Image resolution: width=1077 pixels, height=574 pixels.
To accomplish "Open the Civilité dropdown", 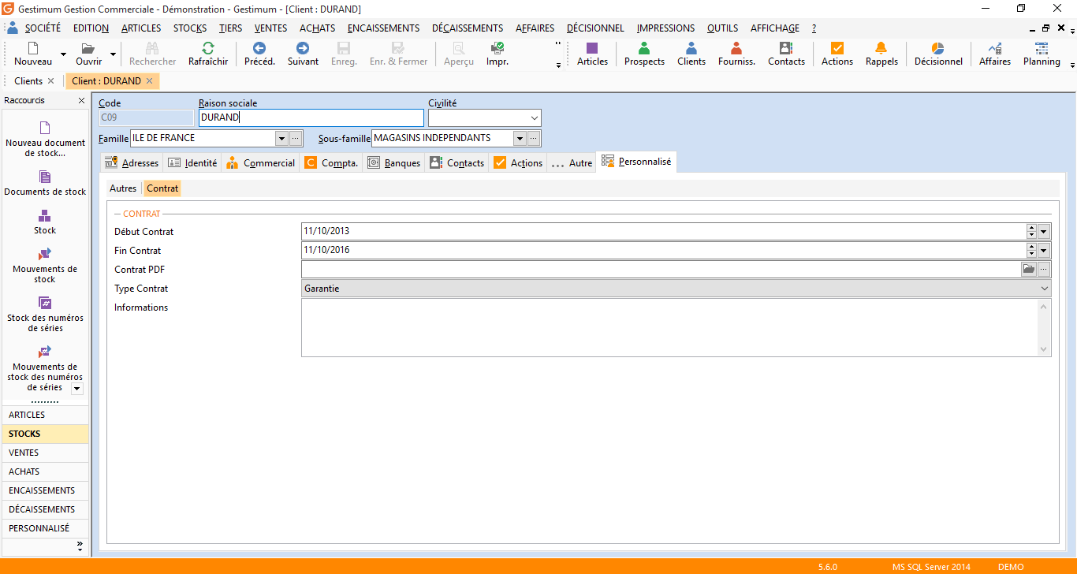I will point(535,118).
